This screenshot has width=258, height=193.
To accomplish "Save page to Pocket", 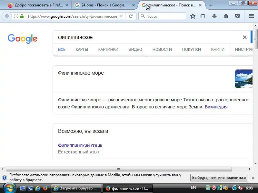I will click(x=238, y=16).
